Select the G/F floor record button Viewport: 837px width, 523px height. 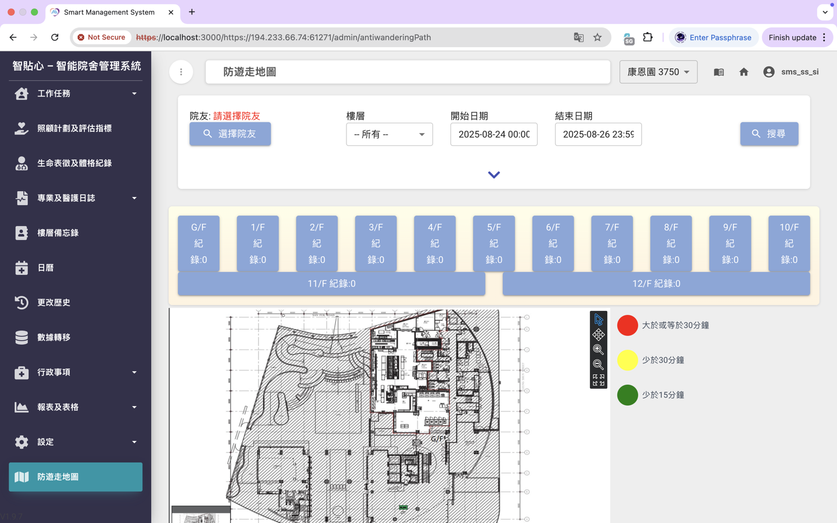[199, 243]
